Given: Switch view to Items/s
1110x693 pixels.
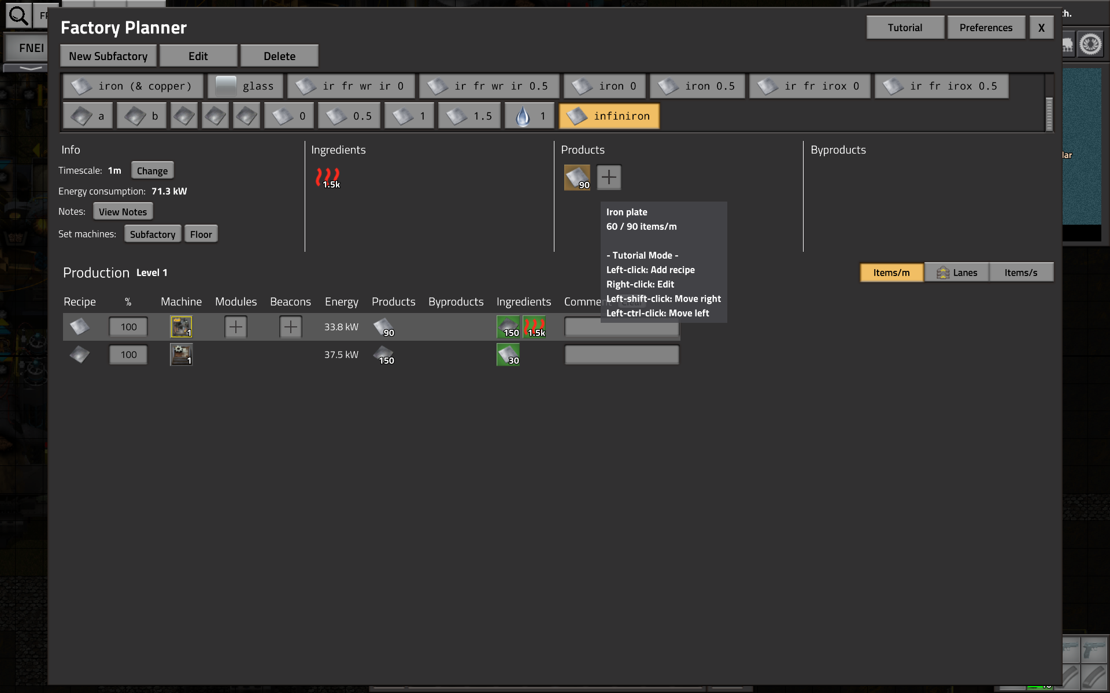Looking at the screenshot, I should (1020, 273).
